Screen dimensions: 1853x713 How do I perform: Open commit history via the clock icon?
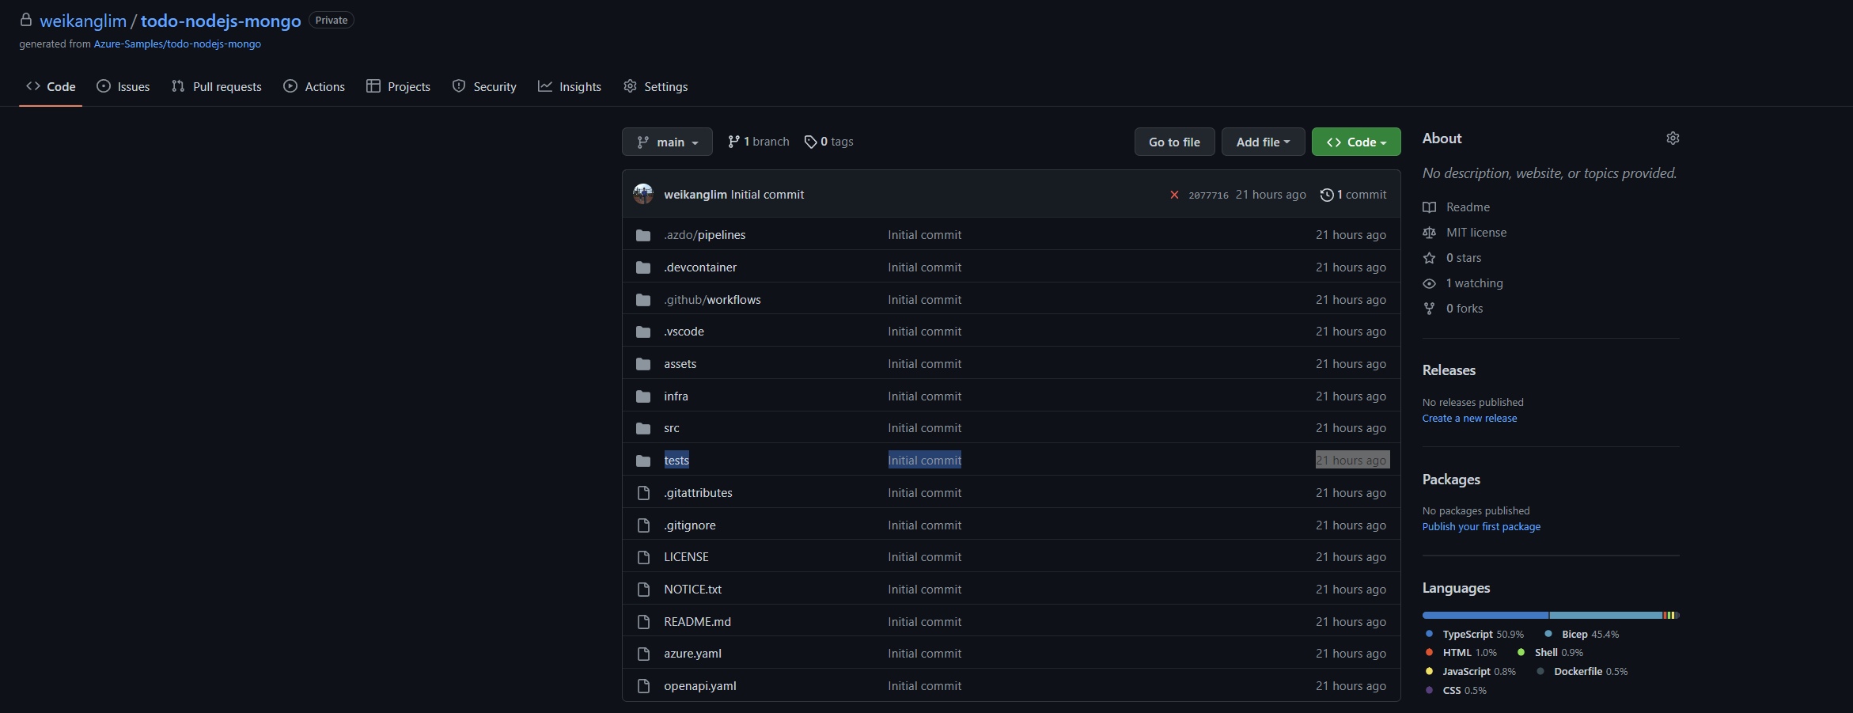[x=1328, y=195]
